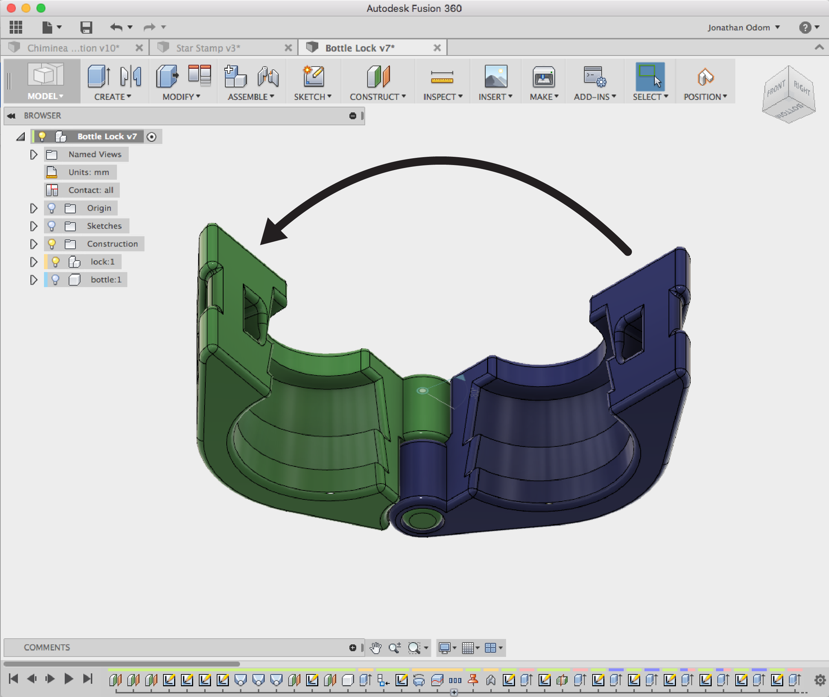
Task: Switch to the Star Stamp v3 tab
Action: [x=208, y=48]
